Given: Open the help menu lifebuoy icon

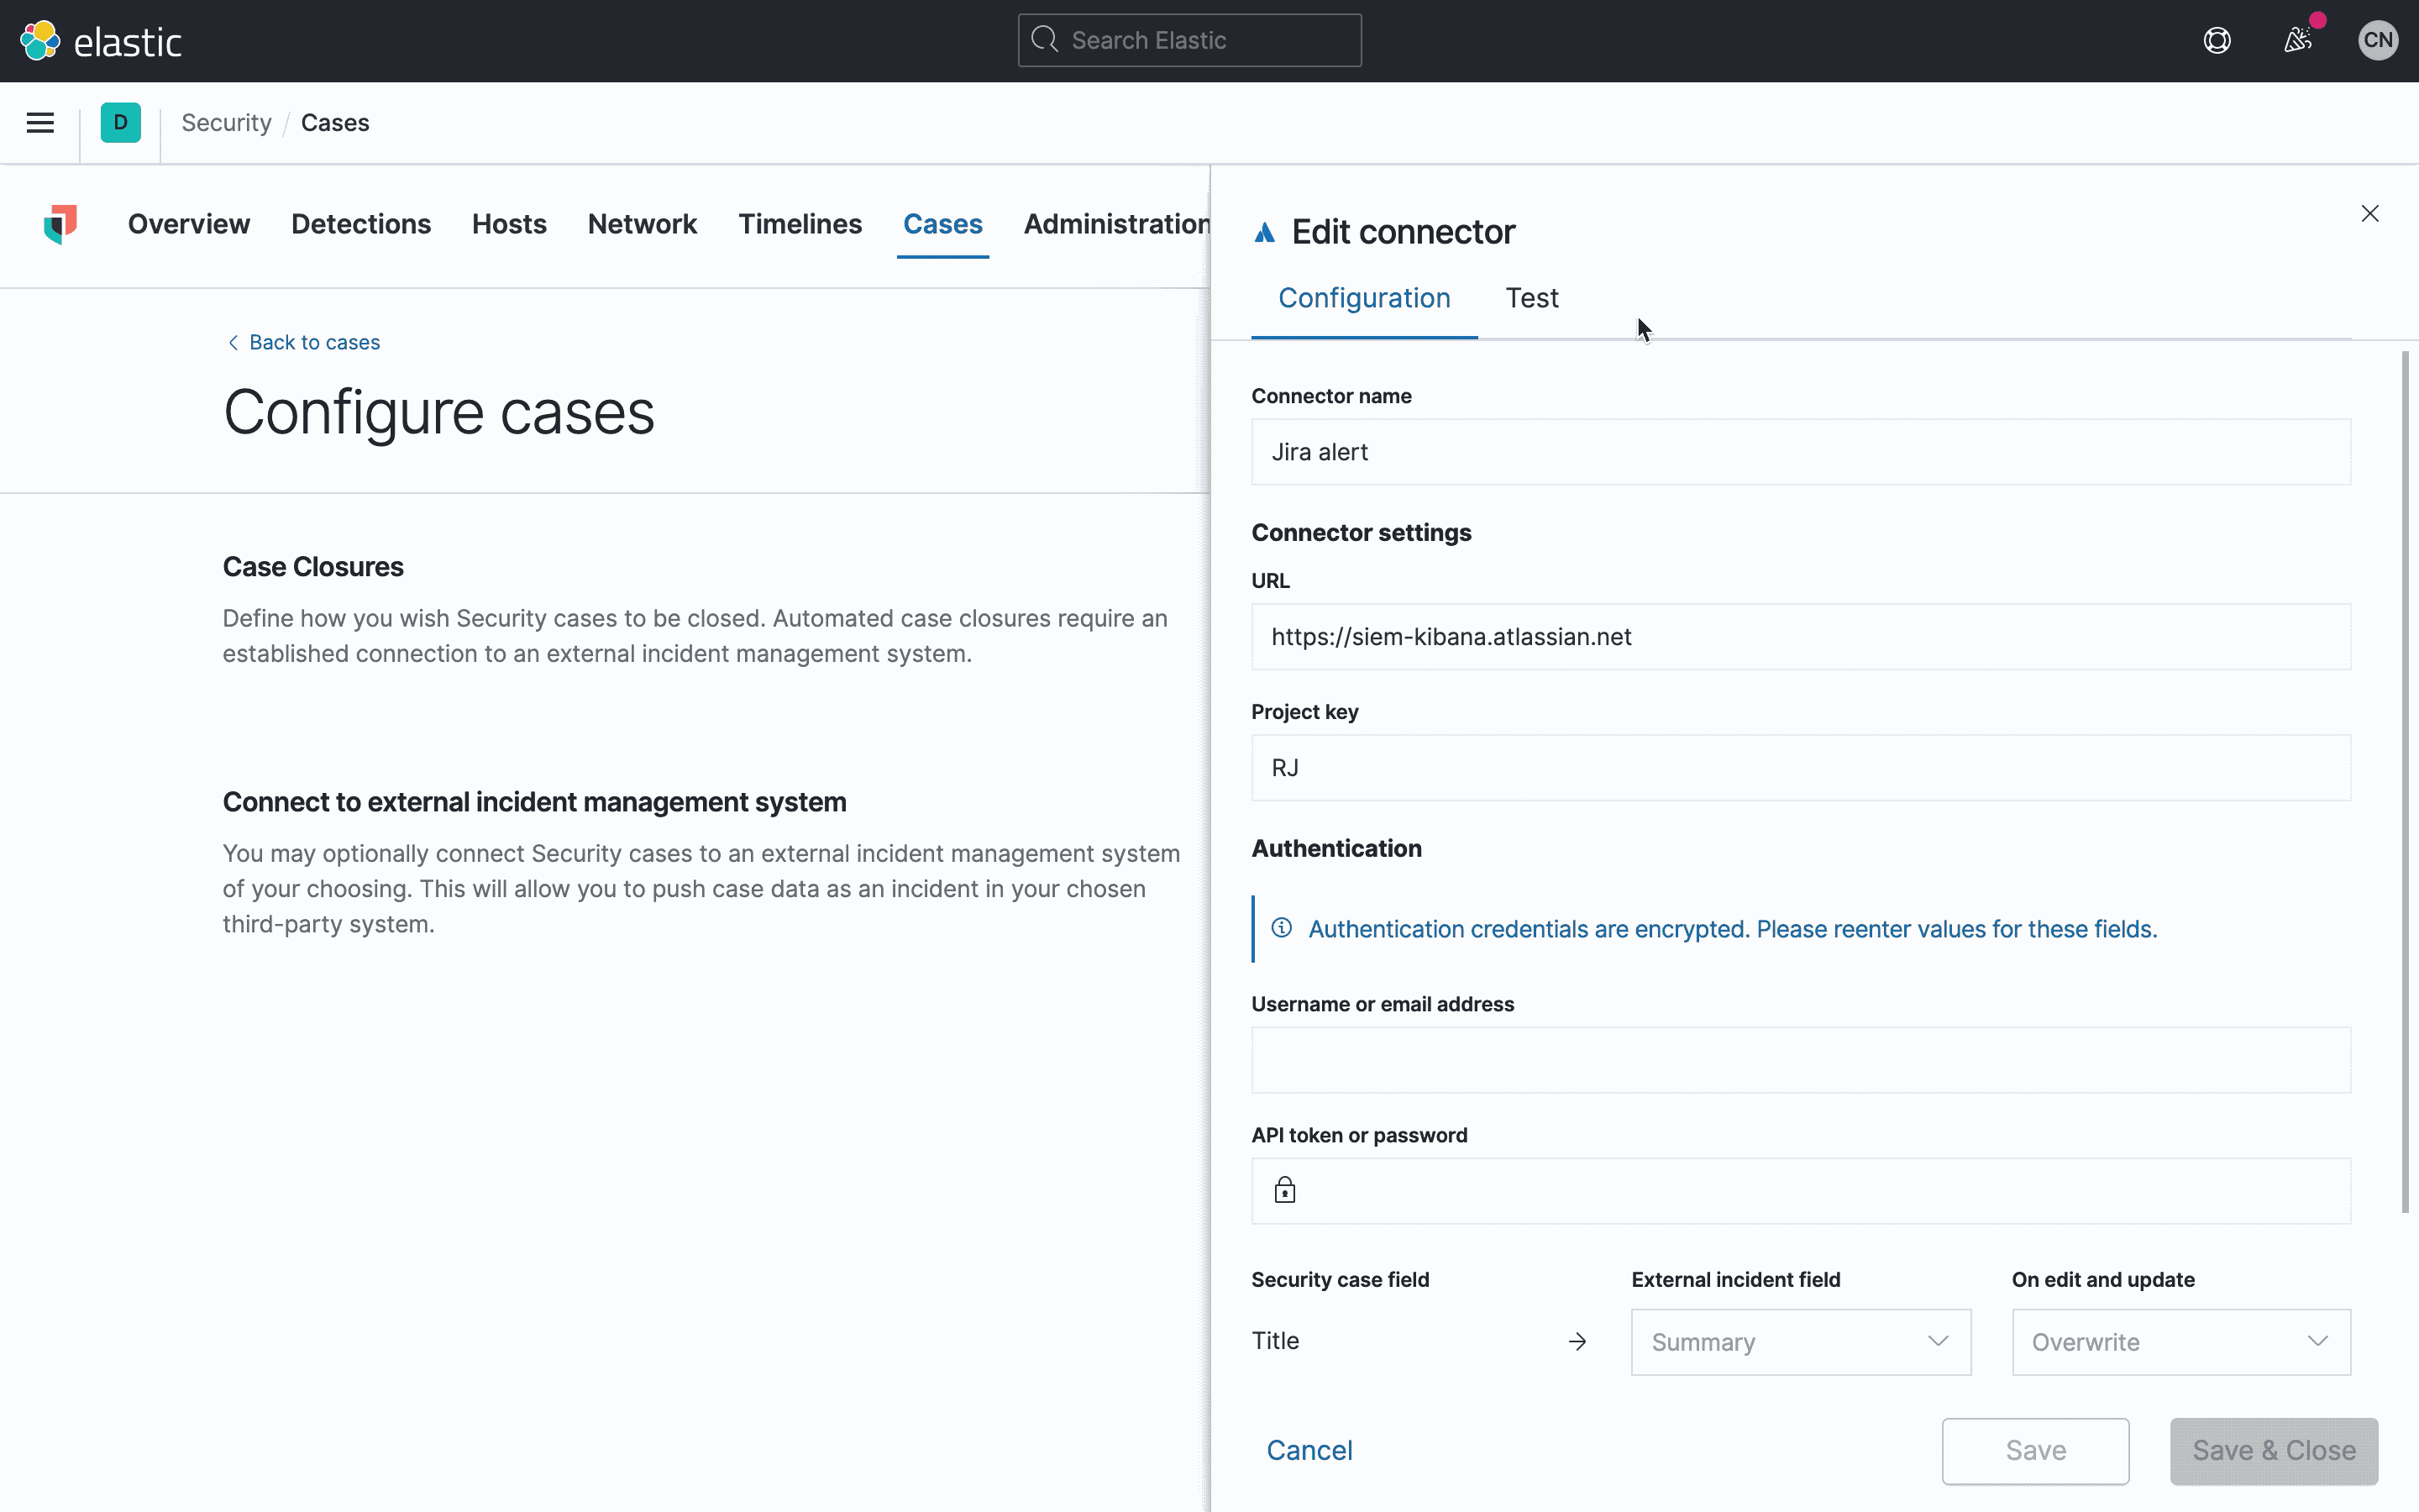Looking at the screenshot, I should 2217,41.
